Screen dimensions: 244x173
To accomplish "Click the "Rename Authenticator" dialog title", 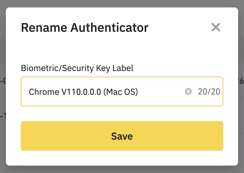I will [x=85, y=28].
